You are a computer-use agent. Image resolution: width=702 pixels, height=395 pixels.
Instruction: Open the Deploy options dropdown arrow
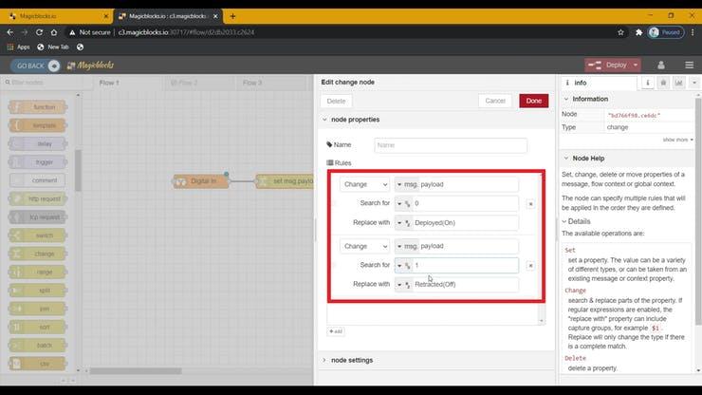pyautogui.click(x=635, y=66)
